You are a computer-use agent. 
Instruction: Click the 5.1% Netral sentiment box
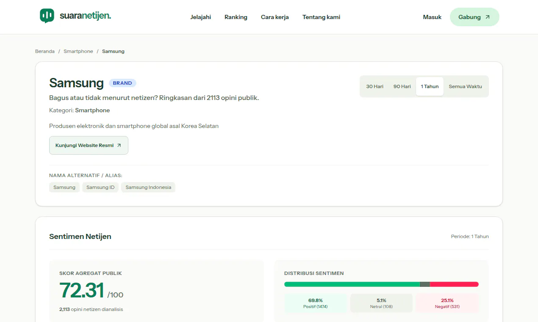(x=381, y=303)
